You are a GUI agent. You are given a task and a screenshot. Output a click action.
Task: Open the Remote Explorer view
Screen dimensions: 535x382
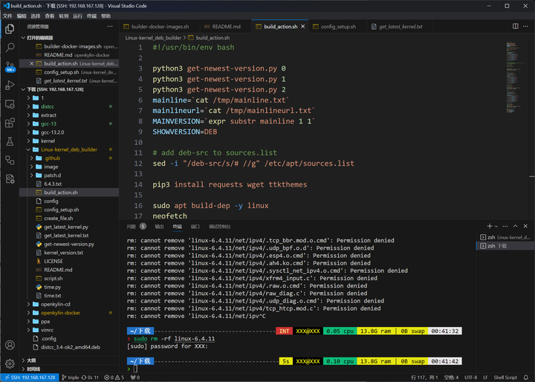[10, 104]
